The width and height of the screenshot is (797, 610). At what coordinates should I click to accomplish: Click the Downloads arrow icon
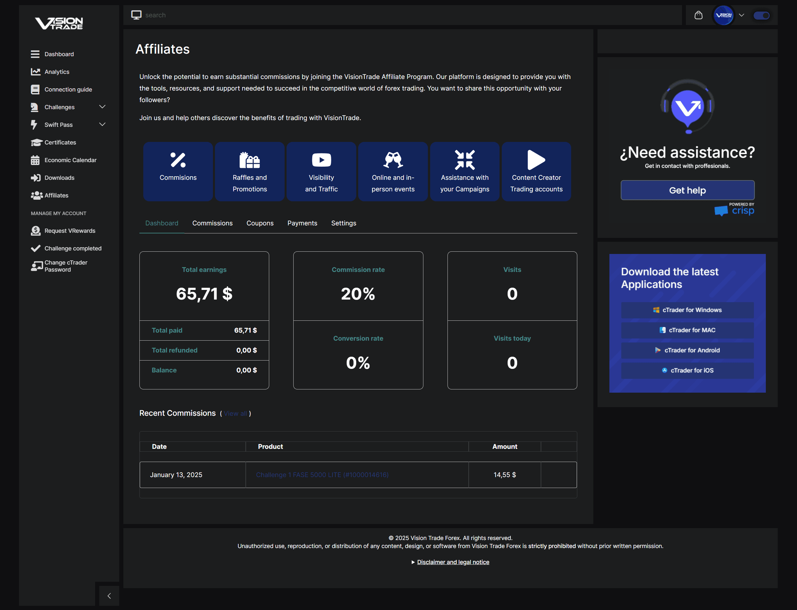click(x=36, y=178)
